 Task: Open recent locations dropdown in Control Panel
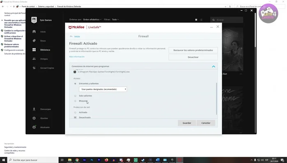(x=11, y=7)
